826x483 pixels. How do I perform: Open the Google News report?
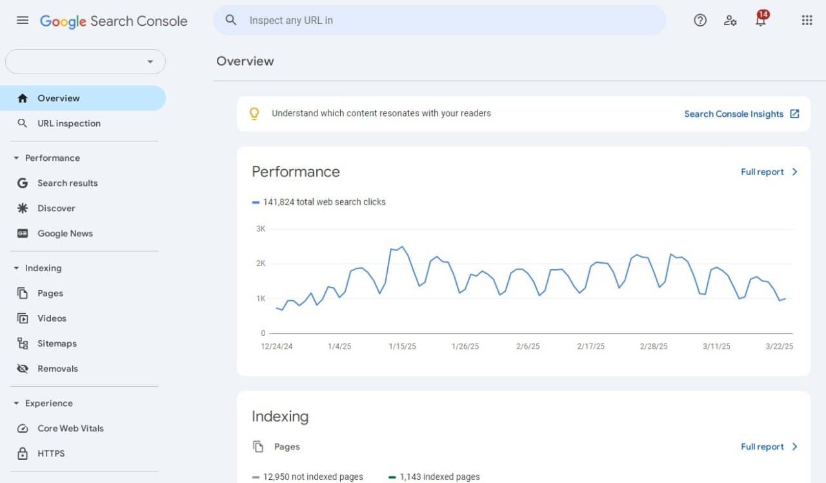(65, 233)
